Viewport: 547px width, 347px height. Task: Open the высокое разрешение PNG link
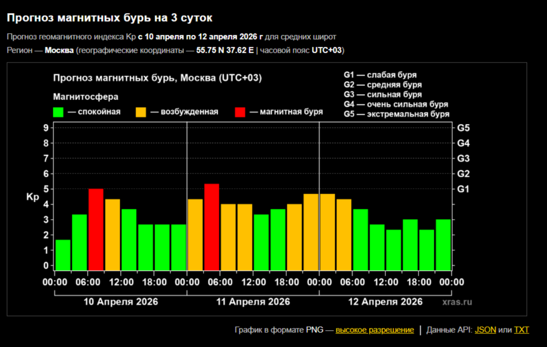click(374, 330)
